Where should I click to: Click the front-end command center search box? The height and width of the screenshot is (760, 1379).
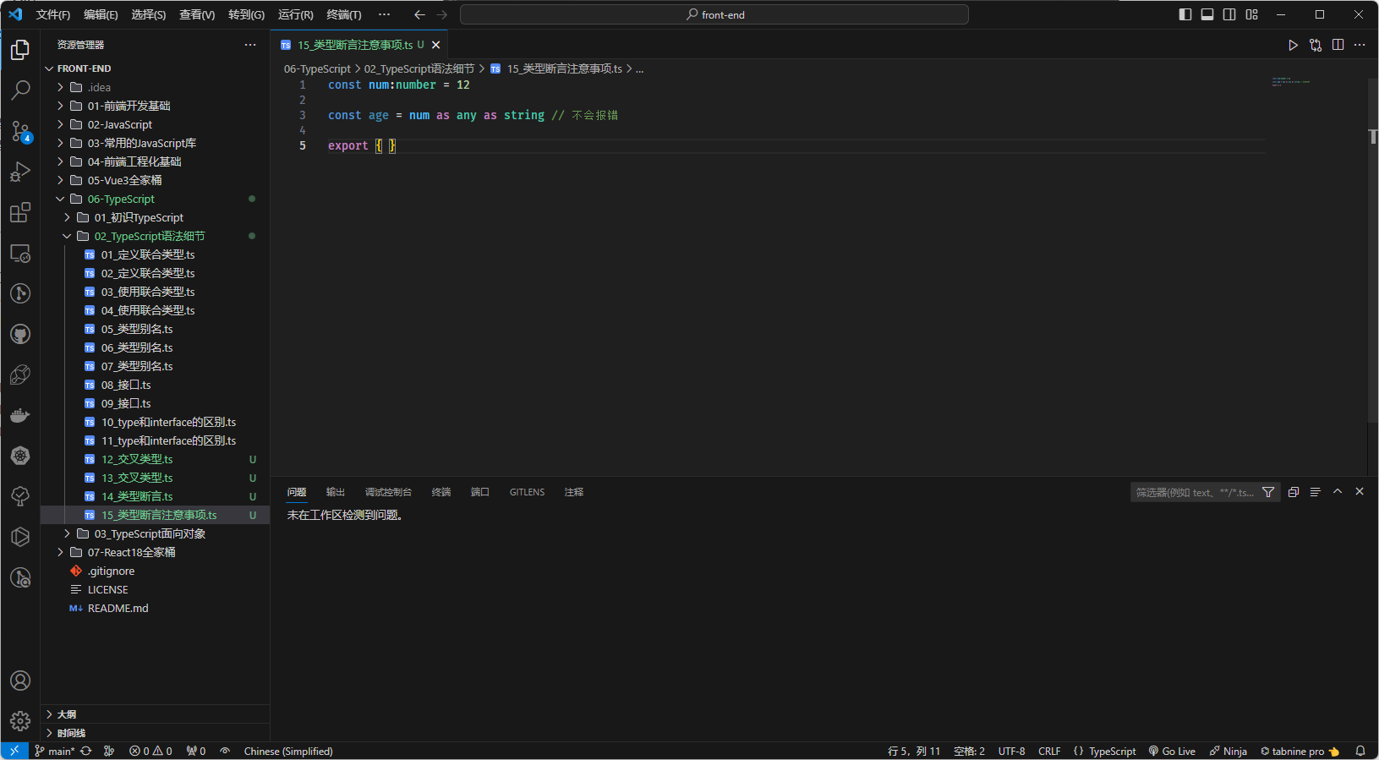click(x=714, y=14)
